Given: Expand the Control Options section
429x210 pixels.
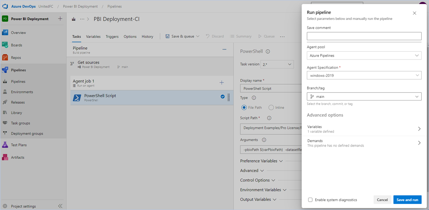Looking at the screenshot, I should pyautogui.click(x=258, y=180).
